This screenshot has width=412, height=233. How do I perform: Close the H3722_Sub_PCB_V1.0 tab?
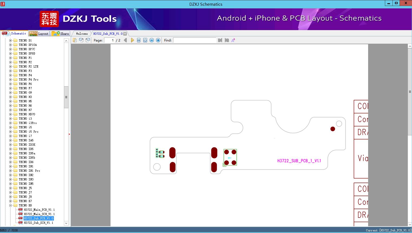tap(125, 34)
